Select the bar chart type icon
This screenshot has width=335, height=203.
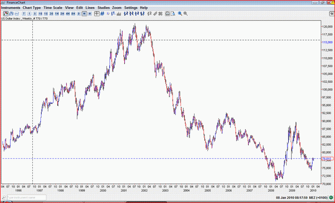11,14
